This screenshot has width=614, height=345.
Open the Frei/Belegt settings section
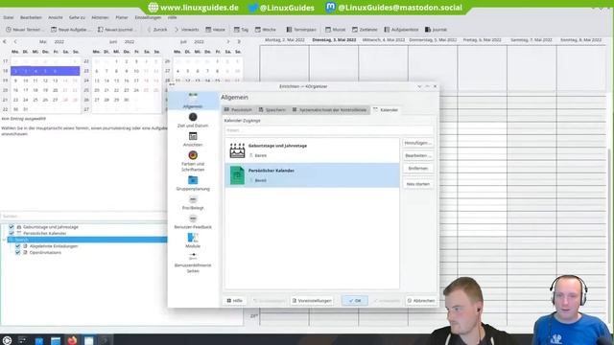click(193, 202)
